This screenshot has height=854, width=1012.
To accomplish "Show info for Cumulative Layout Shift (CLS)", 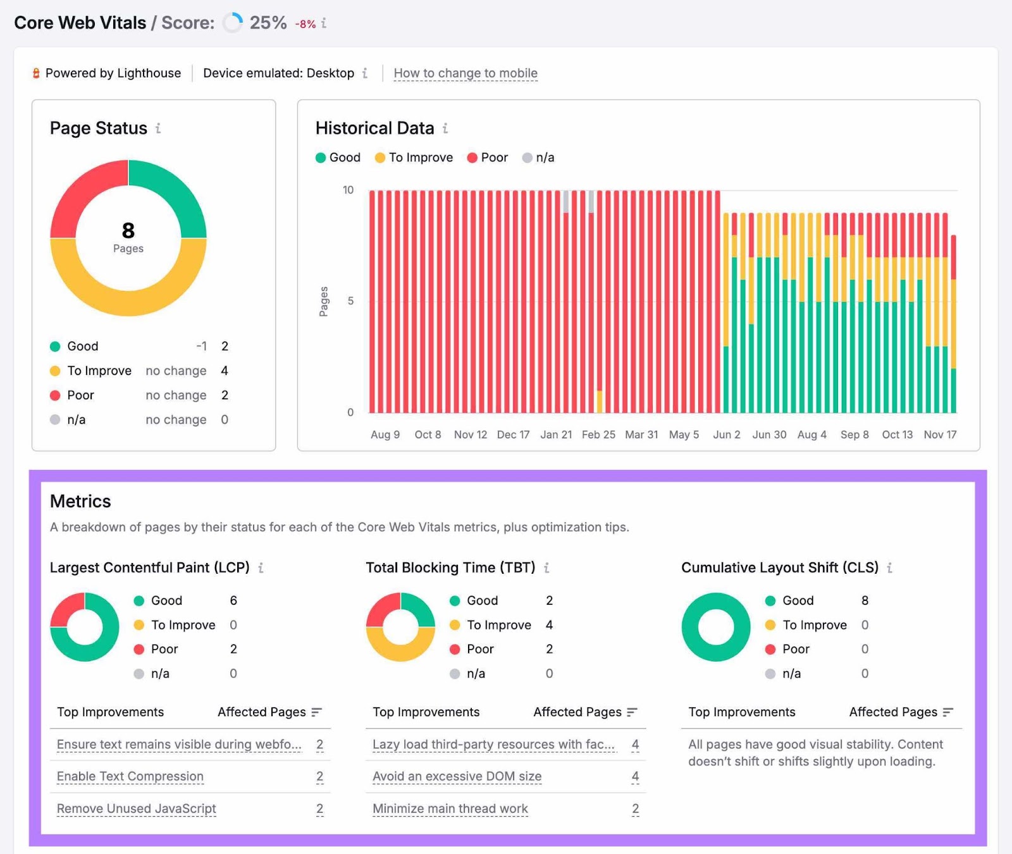I will click(889, 568).
